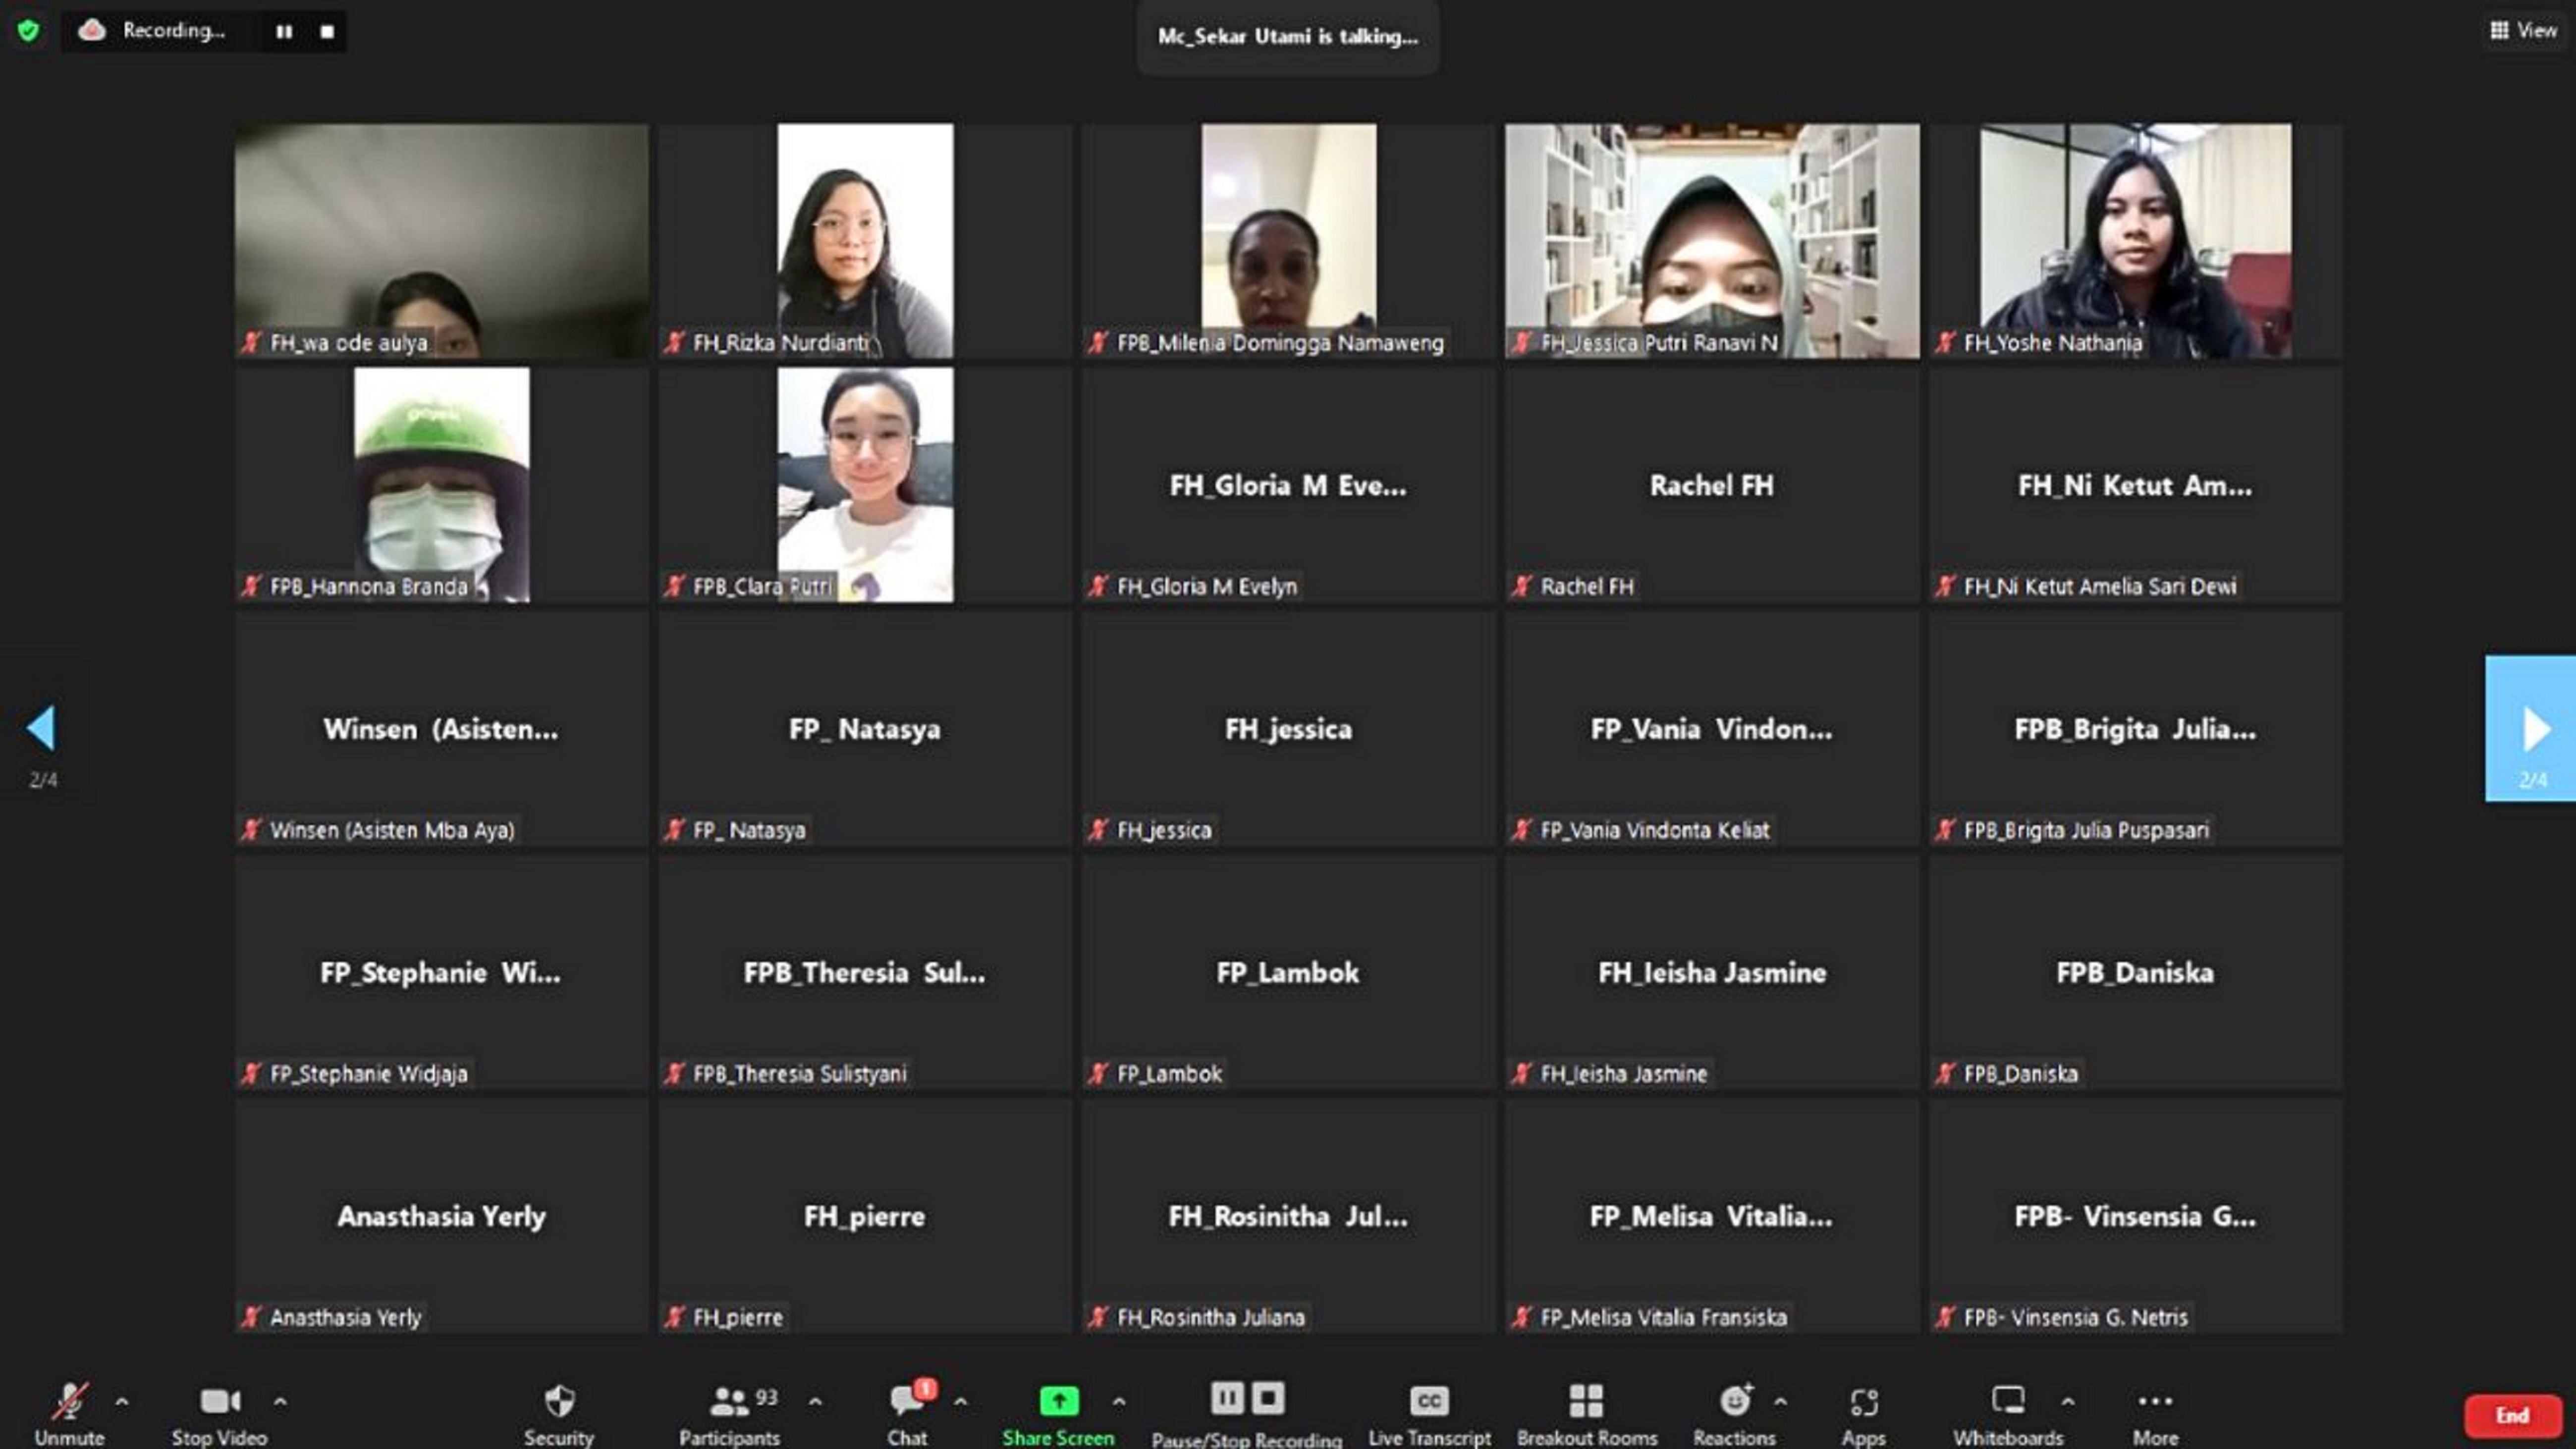Select FH_Jessica Putri Ranavi N video tile
This screenshot has height=1449, width=2576.
(1712, 241)
